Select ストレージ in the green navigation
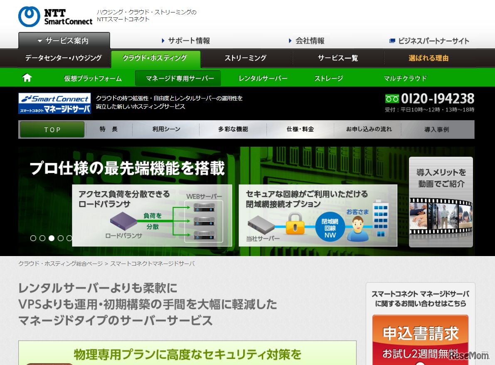Viewport: 495px width, 365px height. (328, 78)
